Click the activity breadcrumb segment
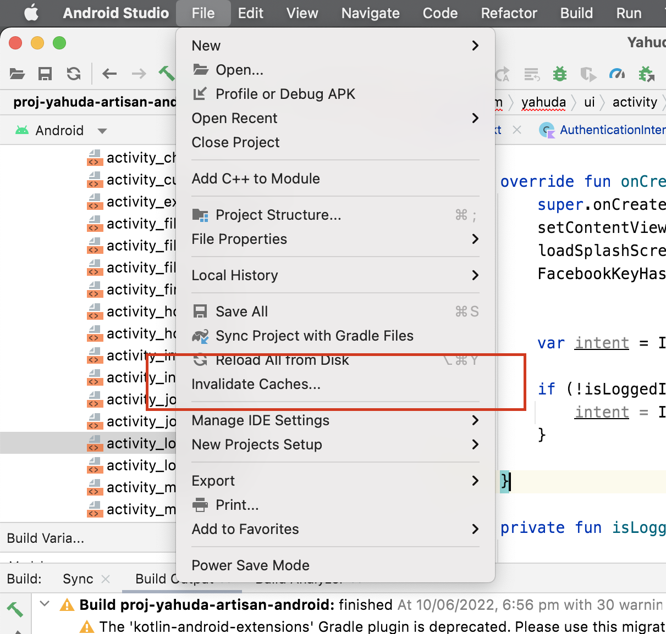This screenshot has width=666, height=634. (635, 102)
